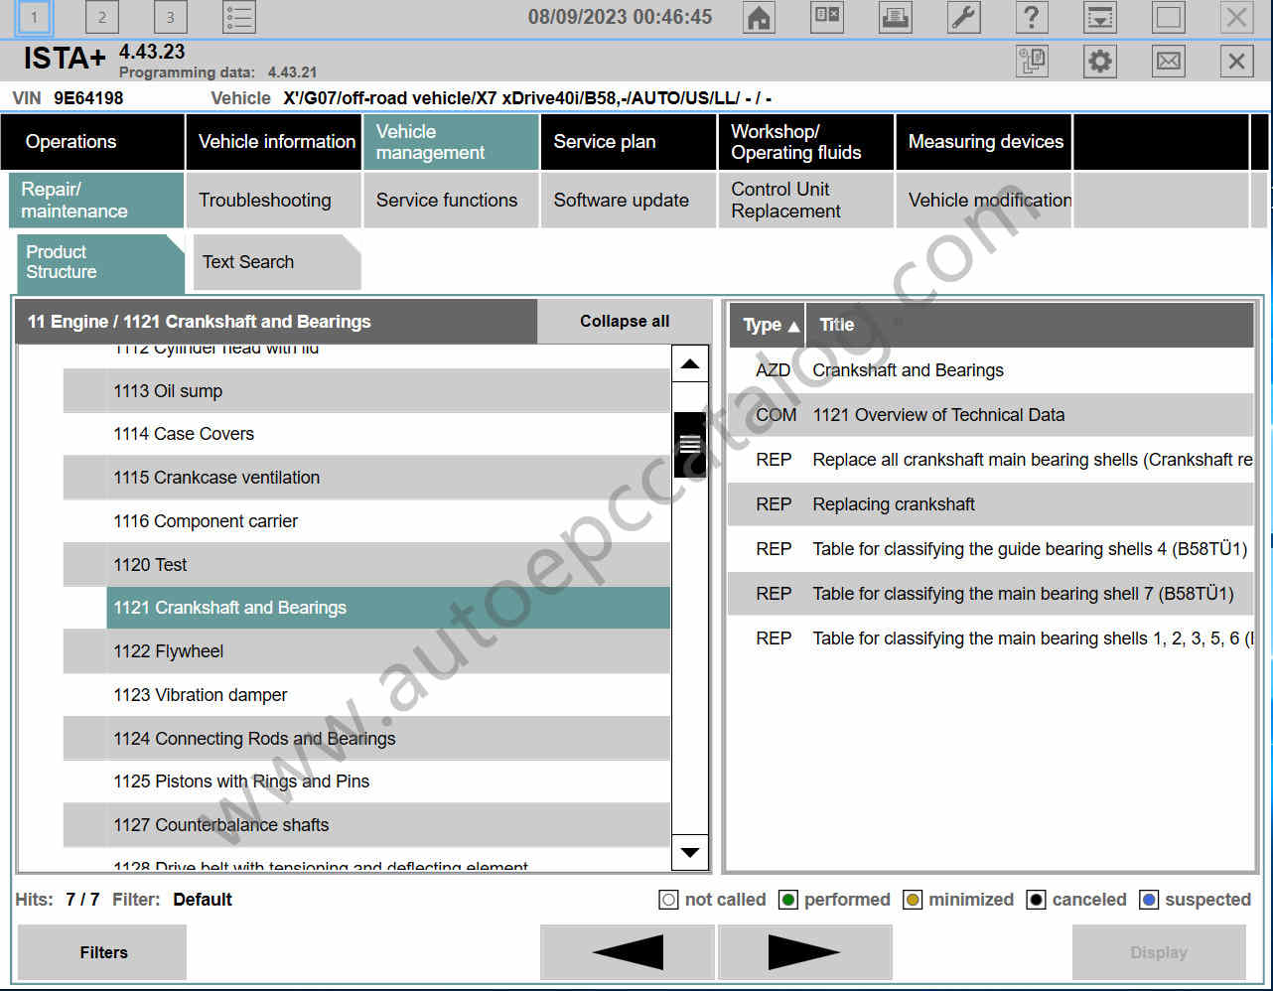Click the tree scrollbar thumb

coord(690,444)
